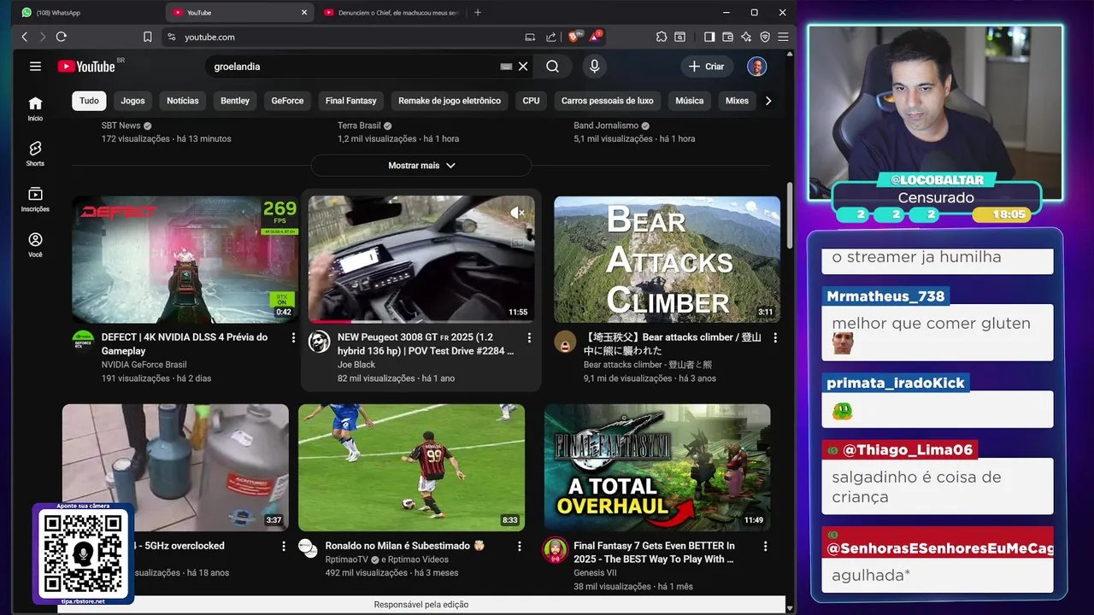Bookmark this page in the toolbar
1094x615 pixels.
[147, 37]
